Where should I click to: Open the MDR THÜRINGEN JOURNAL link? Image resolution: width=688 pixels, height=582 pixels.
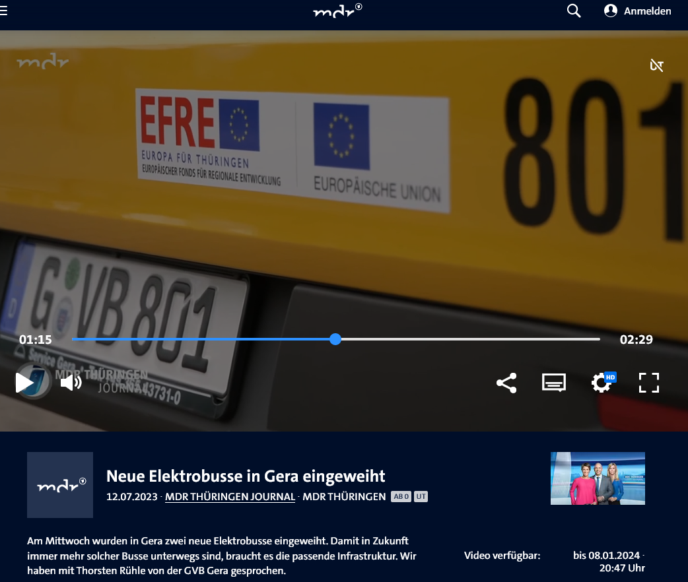point(230,497)
